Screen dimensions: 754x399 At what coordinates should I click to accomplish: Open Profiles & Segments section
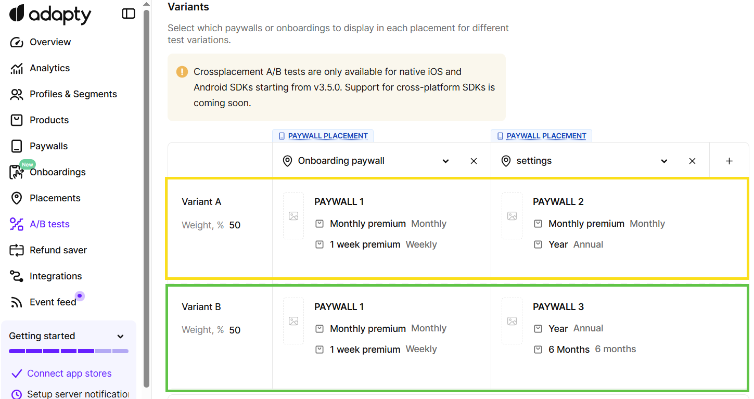pyautogui.click(x=73, y=94)
